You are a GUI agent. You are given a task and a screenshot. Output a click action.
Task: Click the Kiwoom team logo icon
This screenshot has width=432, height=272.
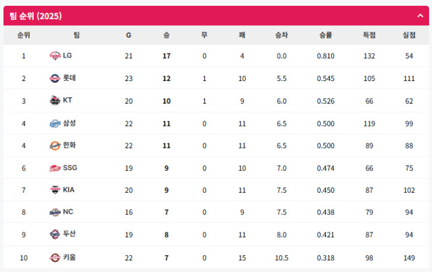(55, 257)
